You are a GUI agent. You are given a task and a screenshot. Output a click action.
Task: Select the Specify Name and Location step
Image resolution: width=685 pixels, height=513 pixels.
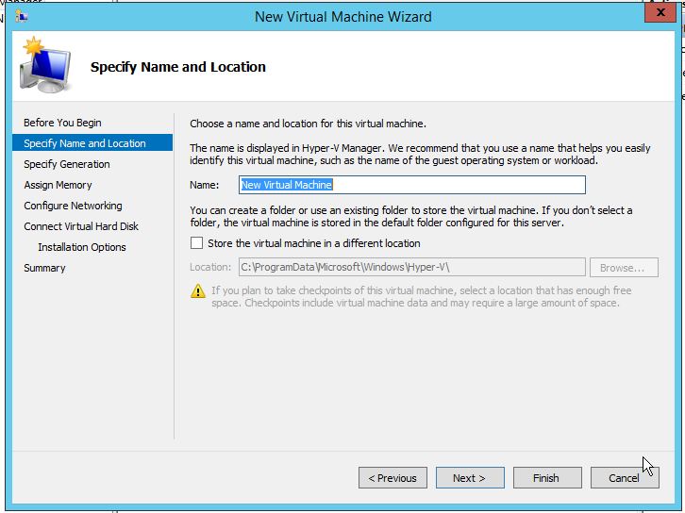click(x=92, y=143)
